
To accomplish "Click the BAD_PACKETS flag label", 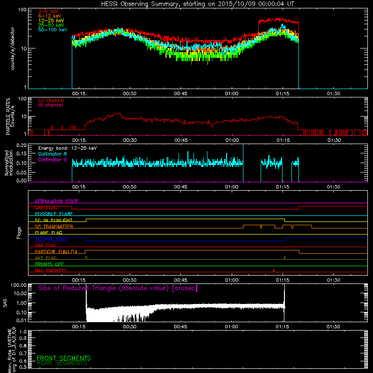I will [51, 270].
